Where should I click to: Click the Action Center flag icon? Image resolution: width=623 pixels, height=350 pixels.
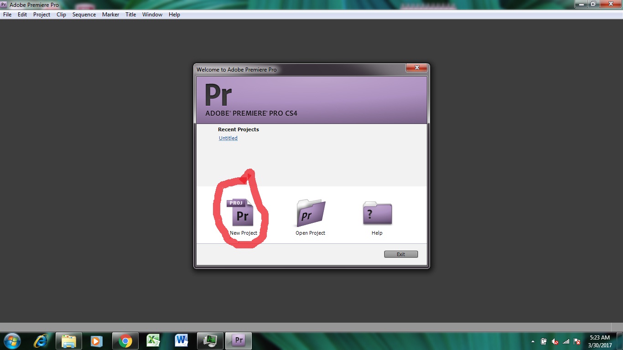(x=577, y=341)
